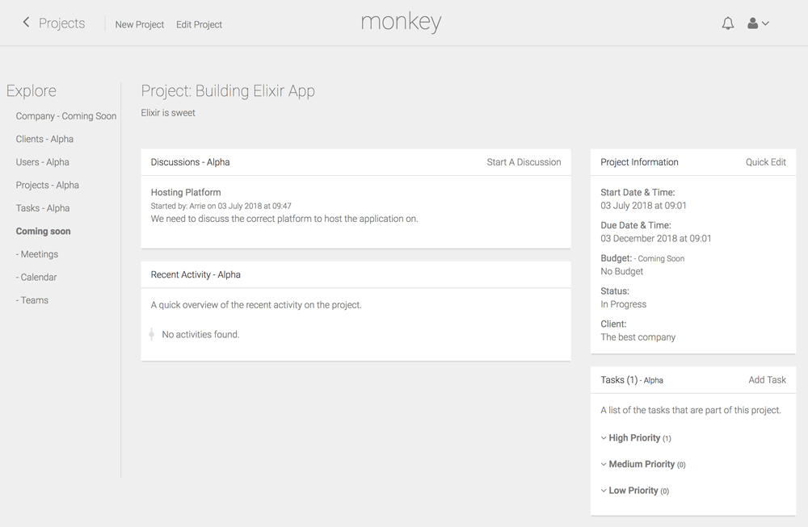This screenshot has width=808, height=527.
Task: Open the dropdown arrow next to the avatar
Action: [764, 24]
